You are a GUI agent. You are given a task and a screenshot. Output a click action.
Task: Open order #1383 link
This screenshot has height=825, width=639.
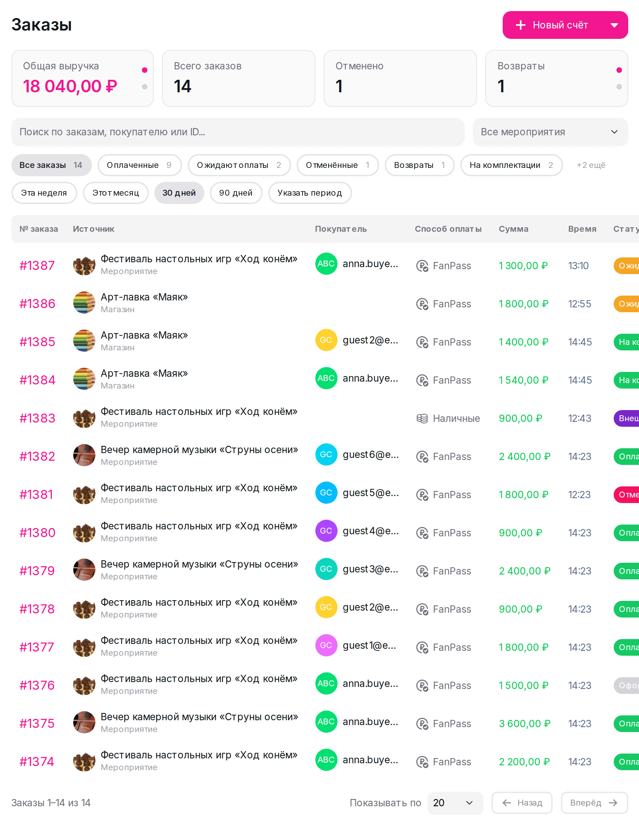tap(37, 418)
